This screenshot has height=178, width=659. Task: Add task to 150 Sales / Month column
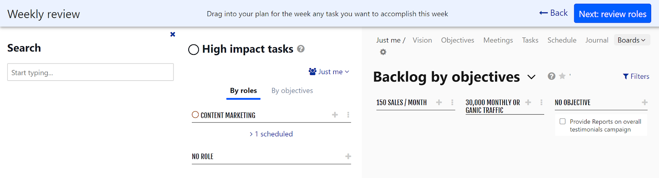coord(439,102)
